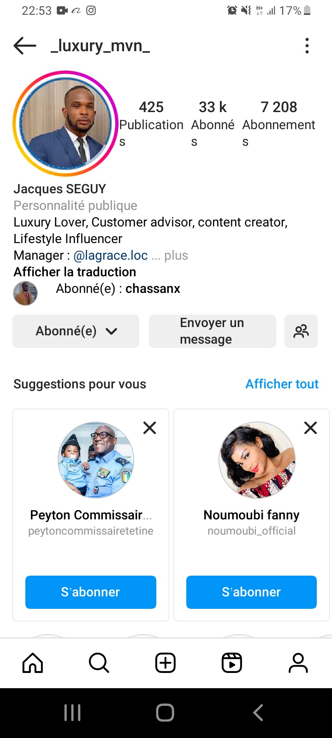Tap the back arrow icon
The height and width of the screenshot is (738, 332).
pyautogui.click(x=25, y=46)
